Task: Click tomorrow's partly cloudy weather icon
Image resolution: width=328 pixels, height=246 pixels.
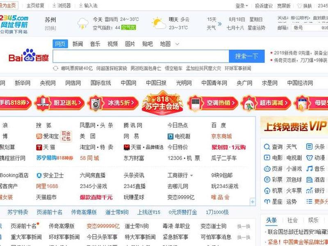Action: [159, 23]
